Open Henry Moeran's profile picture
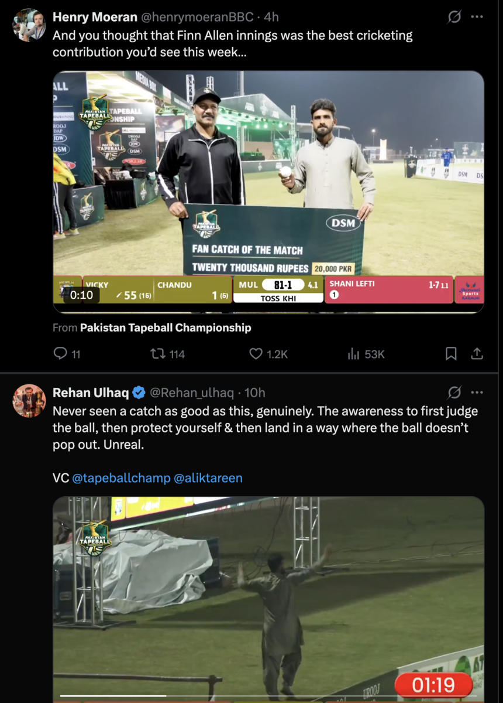This screenshot has width=503, height=703. 29,25
